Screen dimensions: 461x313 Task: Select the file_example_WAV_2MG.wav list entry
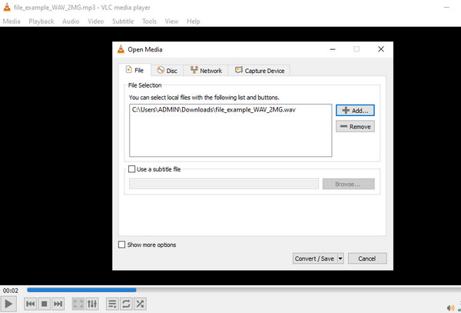point(230,110)
